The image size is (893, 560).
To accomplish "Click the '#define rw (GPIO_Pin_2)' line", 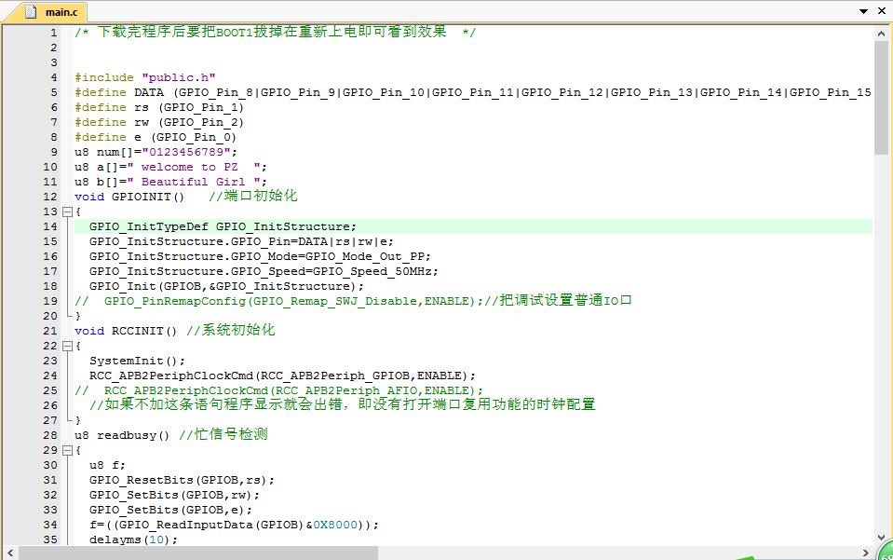I will (159, 122).
